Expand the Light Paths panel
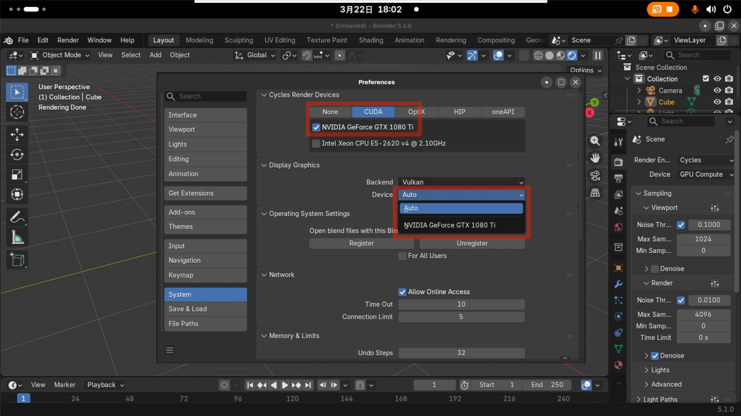The width and height of the screenshot is (741, 416). click(638, 400)
